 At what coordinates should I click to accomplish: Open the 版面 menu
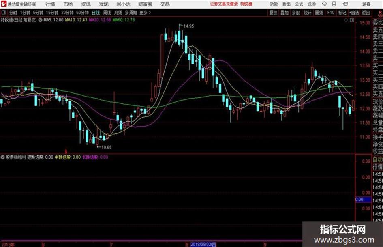click(x=286, y=4)
